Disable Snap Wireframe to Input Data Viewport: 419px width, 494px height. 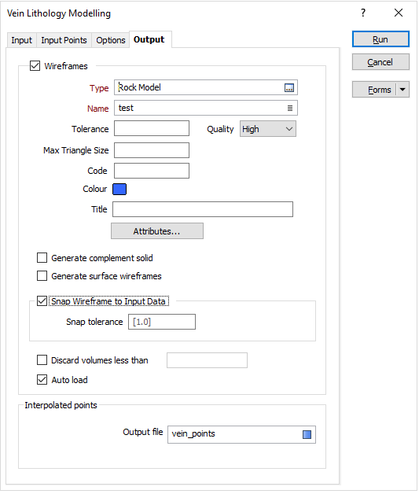(x=42, y=301)
